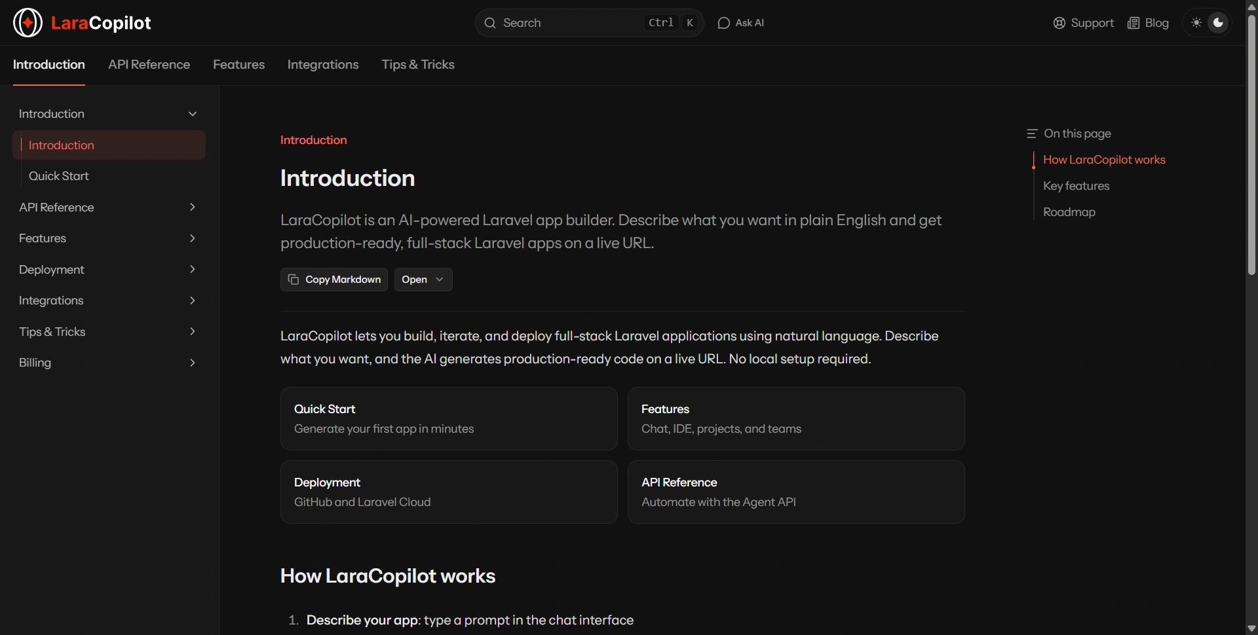This screenshot has height=635, width=1258.
Task: Click the scrollbar up arrow
Action: pos(1251,7)
